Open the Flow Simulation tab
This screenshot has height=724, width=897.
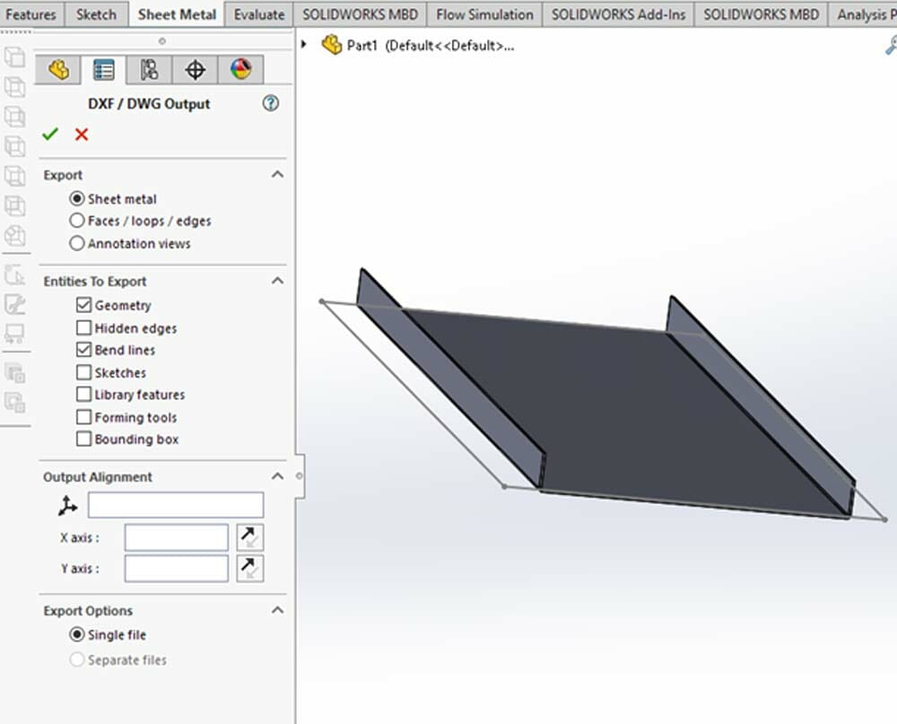click(x=483, y=14)
